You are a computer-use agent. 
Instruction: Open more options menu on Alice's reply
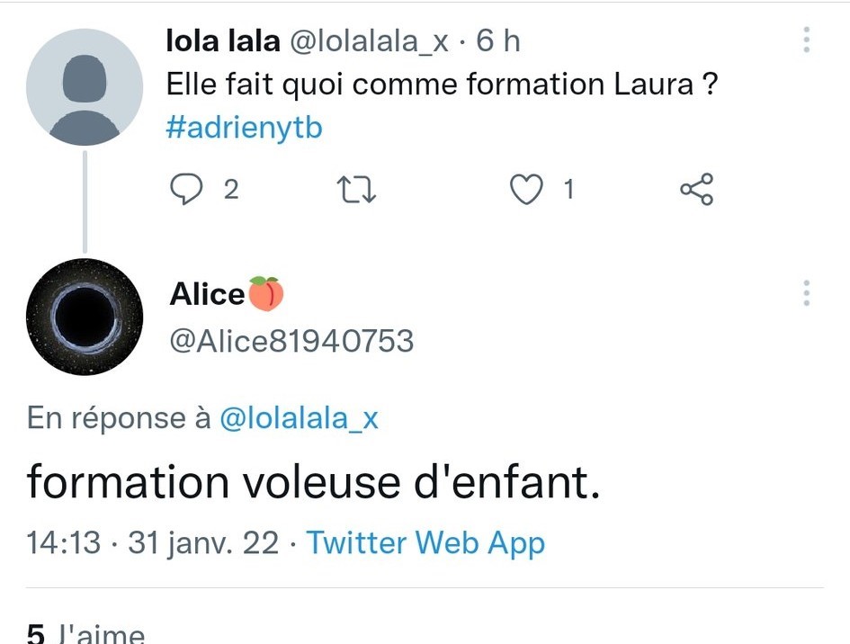806,293
